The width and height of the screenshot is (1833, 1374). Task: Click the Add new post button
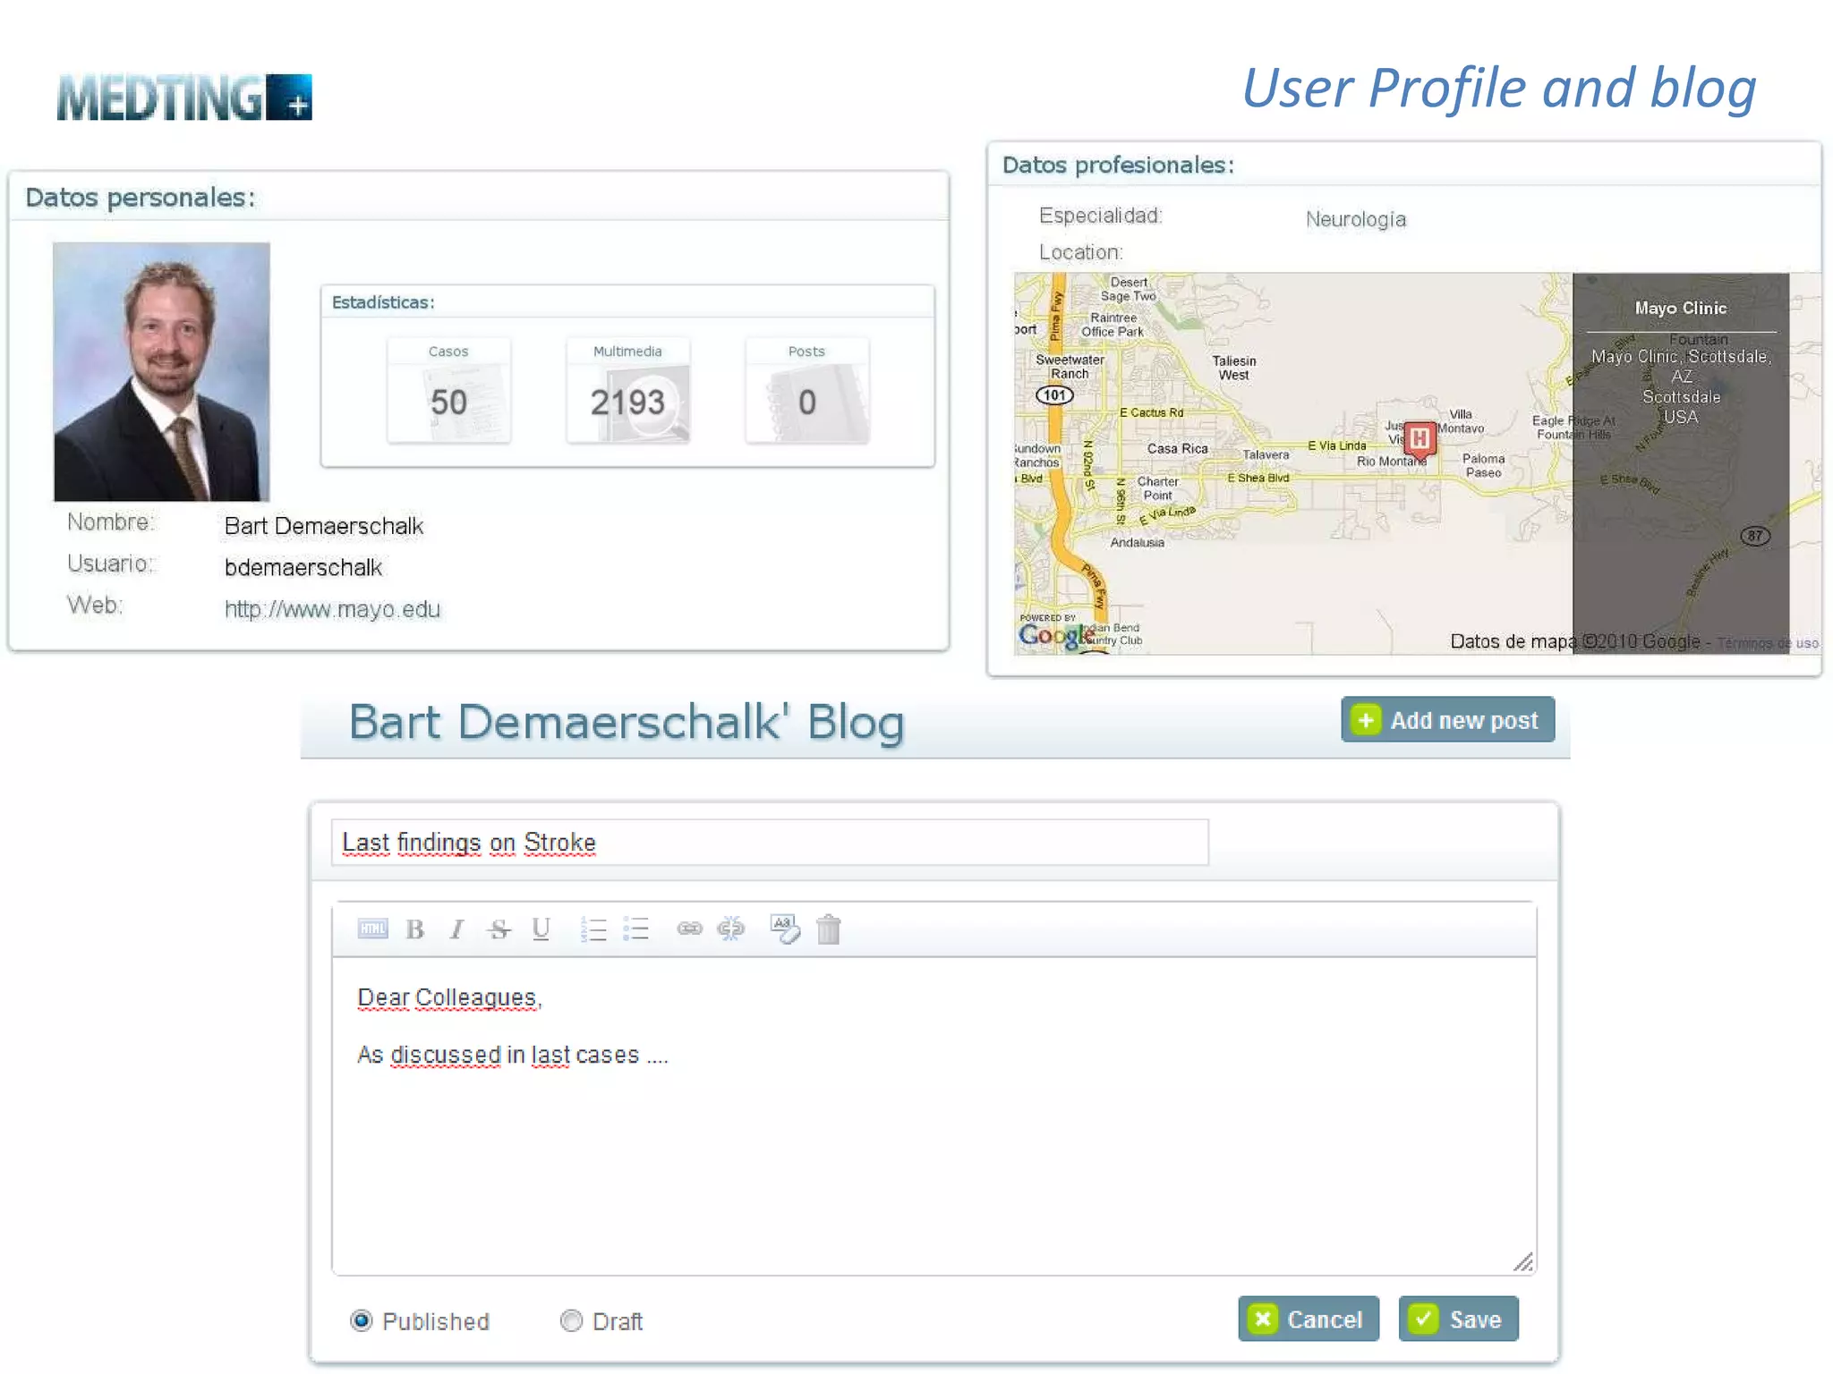pyautogui.click(x=1447, y=719)
